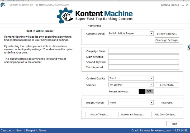Open Advanced images/videos options
Viewport: 190px width, 133px height.
(x=167, y=102)
